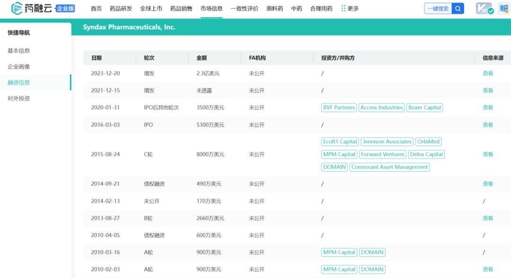The height and width of the screenshot is (278, 511).
Task: Open DOMAIN tag in the 2010-03-16 row
Action: pyautogui.click(x=372, y=252)
